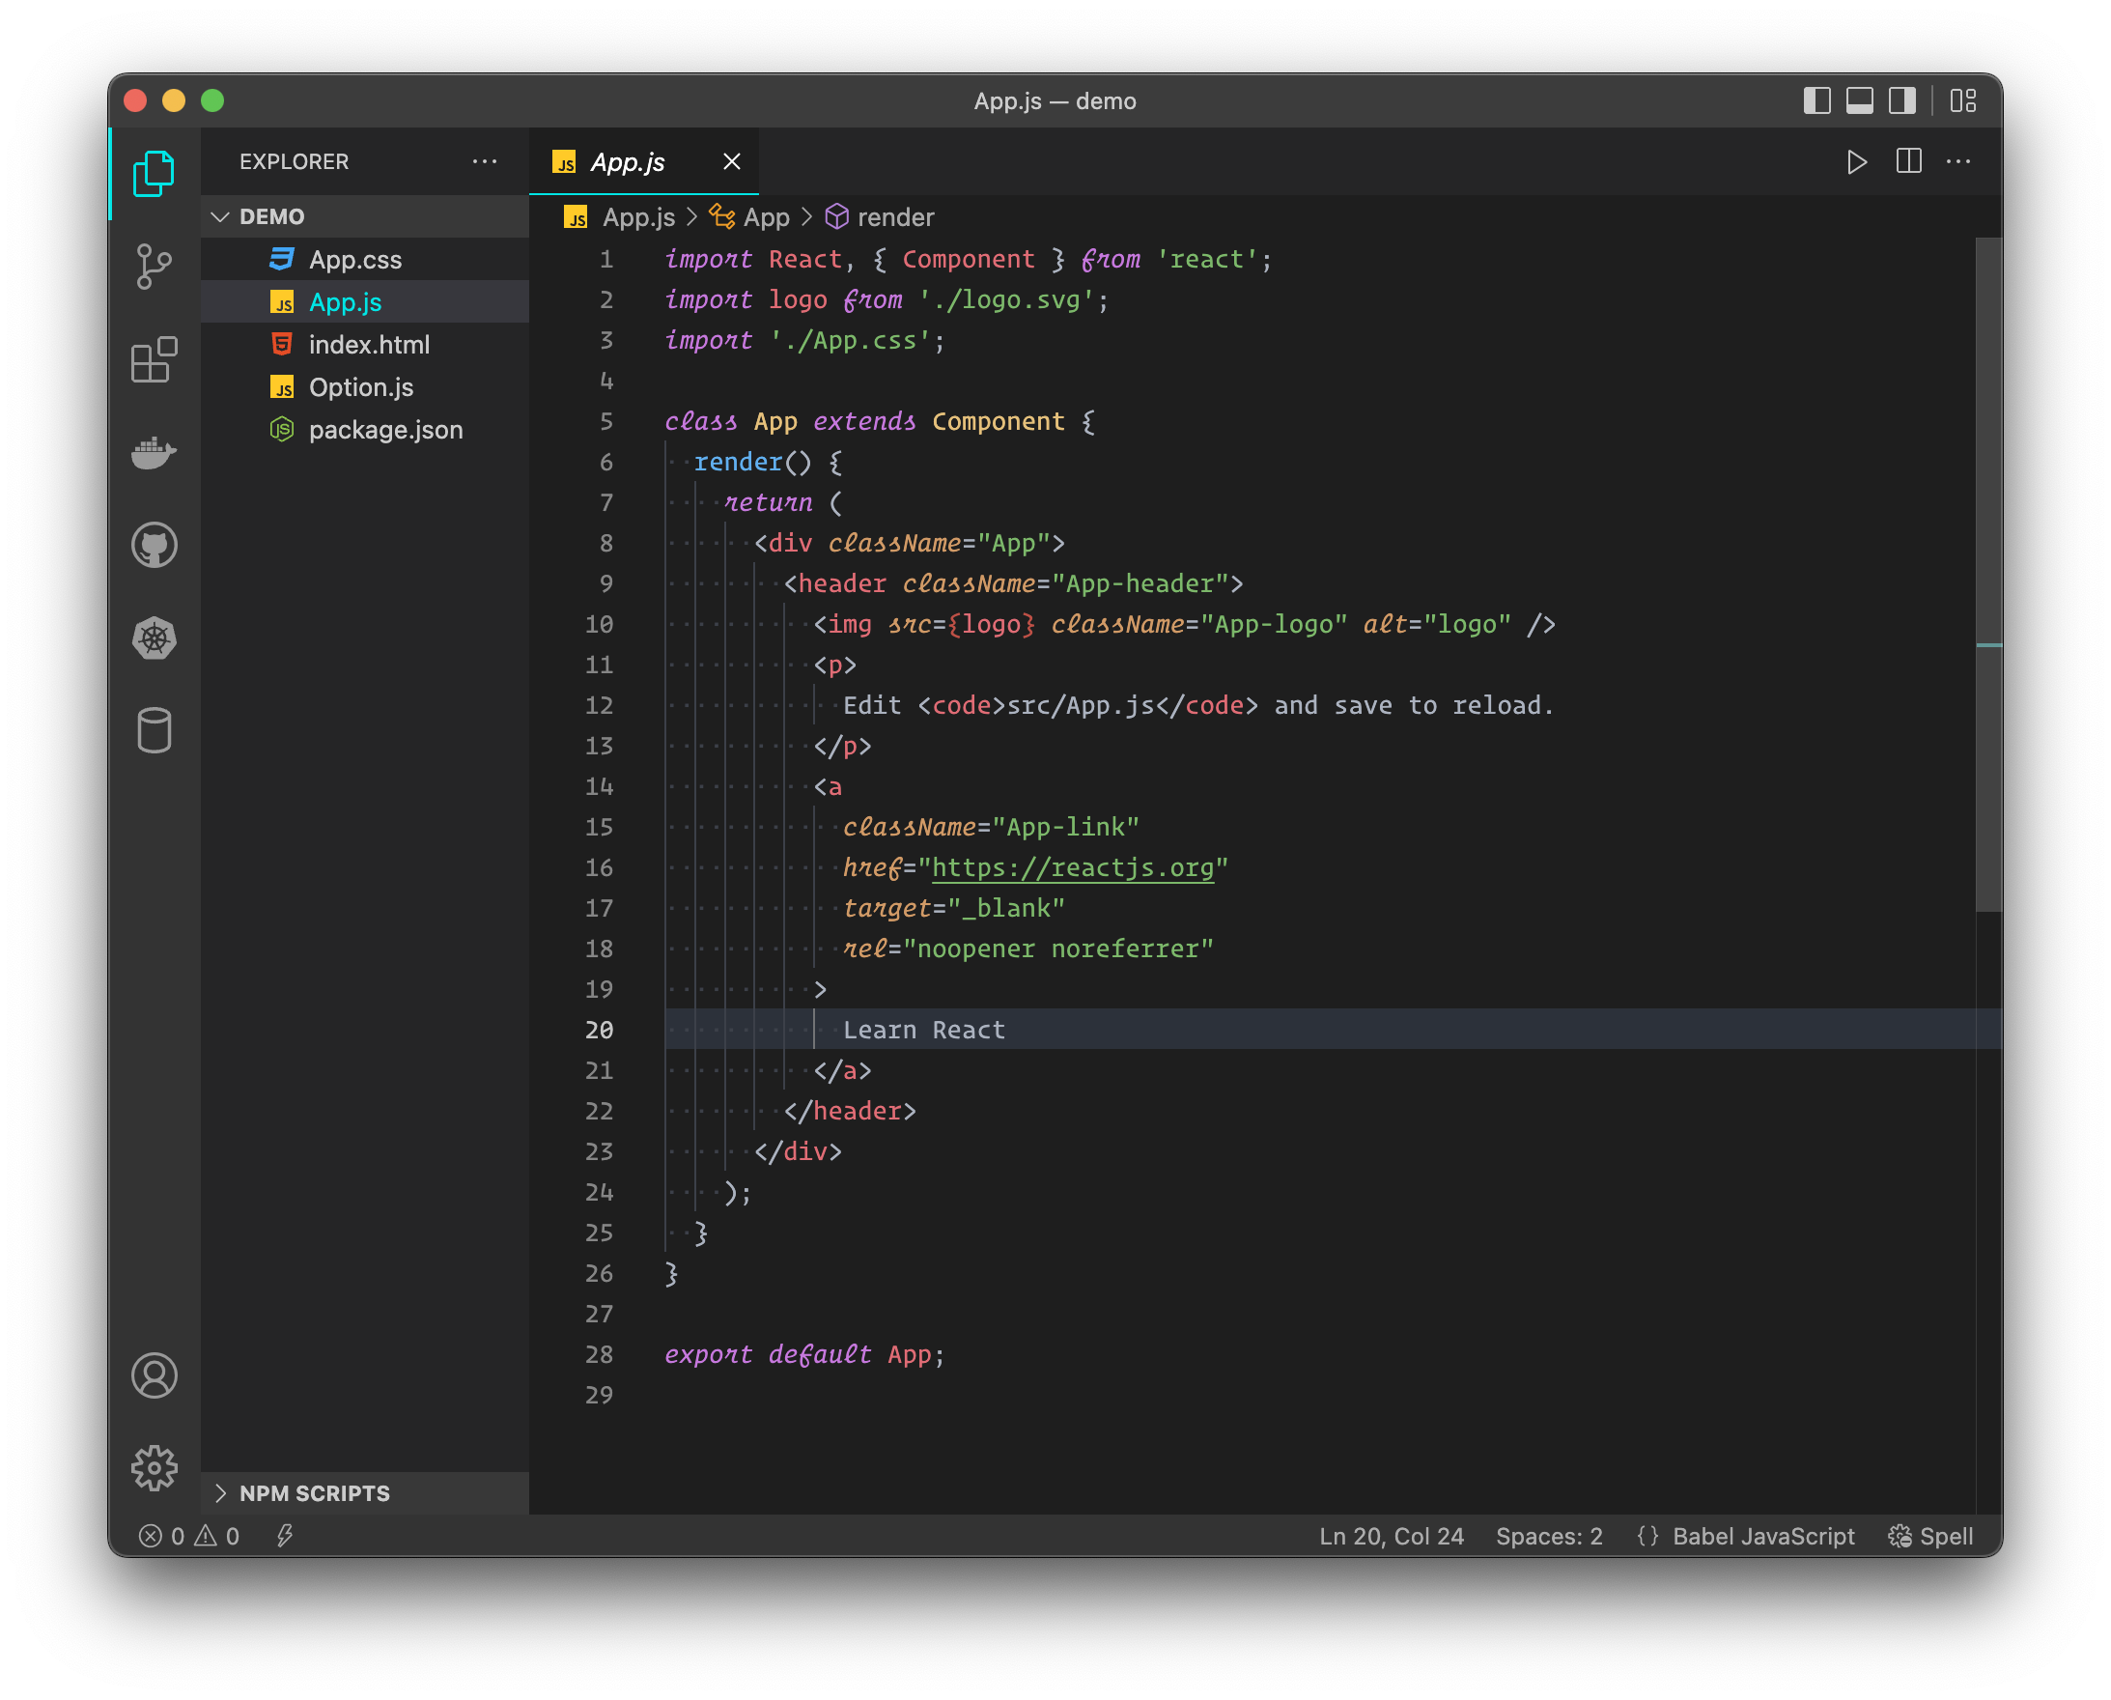Screen dimensions: 2111x1700
Task: Toggle the bottom Panel layout button
Action: coord(1859,100)
